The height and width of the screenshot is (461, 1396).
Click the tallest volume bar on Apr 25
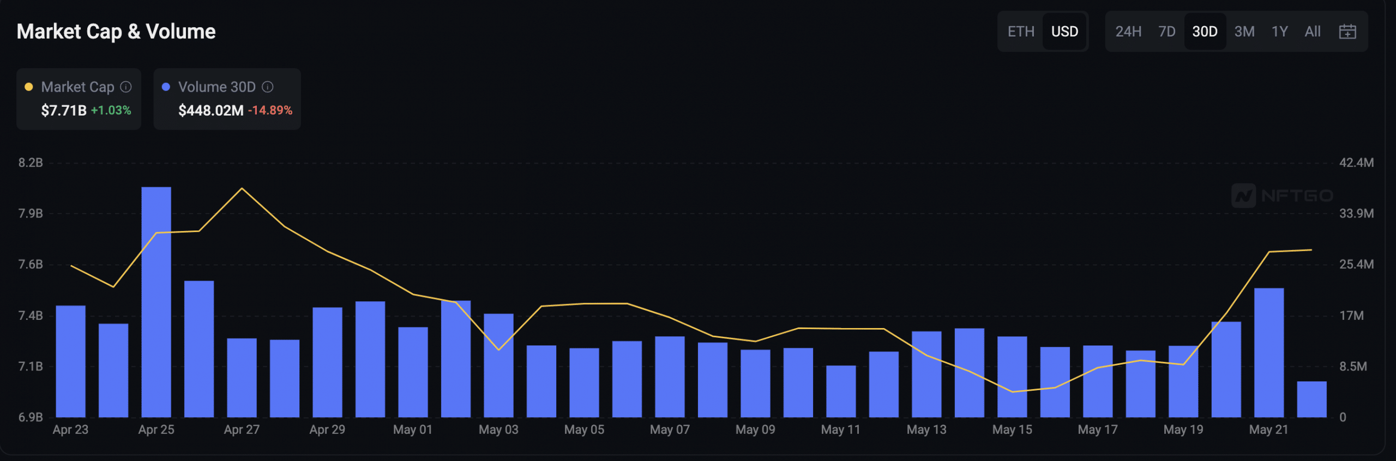[156, 302]
